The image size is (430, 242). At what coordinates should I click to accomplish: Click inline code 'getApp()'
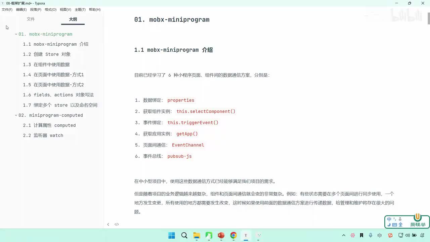(x=187, y=134)
